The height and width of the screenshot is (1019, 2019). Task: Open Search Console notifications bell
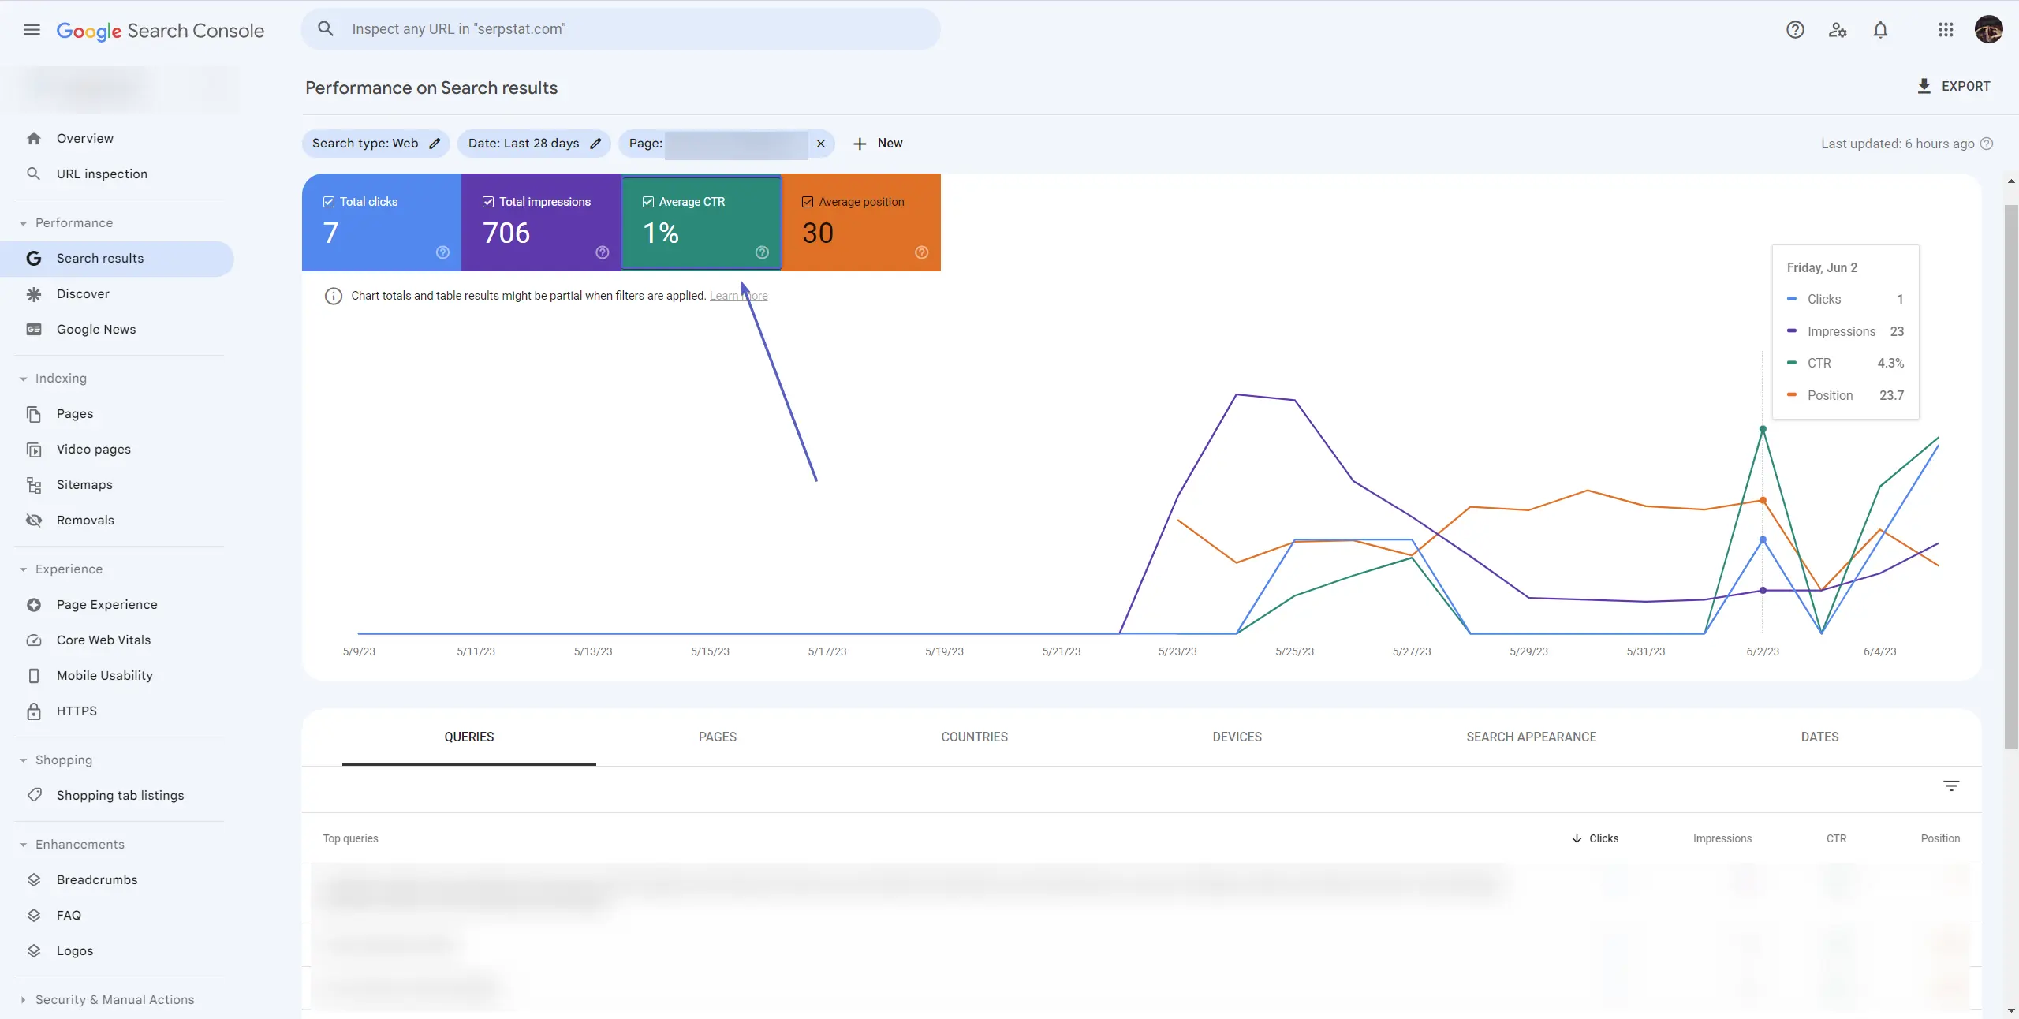(x=1880, y=29)
